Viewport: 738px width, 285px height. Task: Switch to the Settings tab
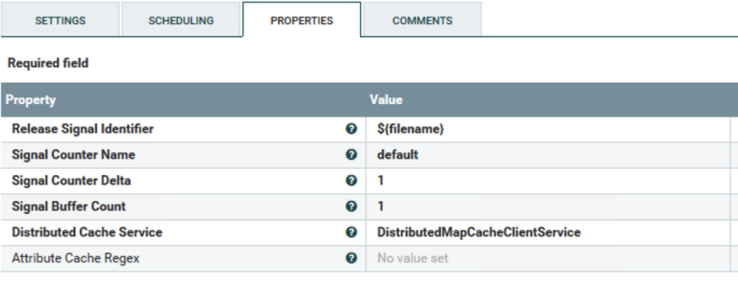click(x=61, y=20)
